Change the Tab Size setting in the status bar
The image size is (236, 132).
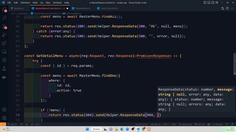155,124
